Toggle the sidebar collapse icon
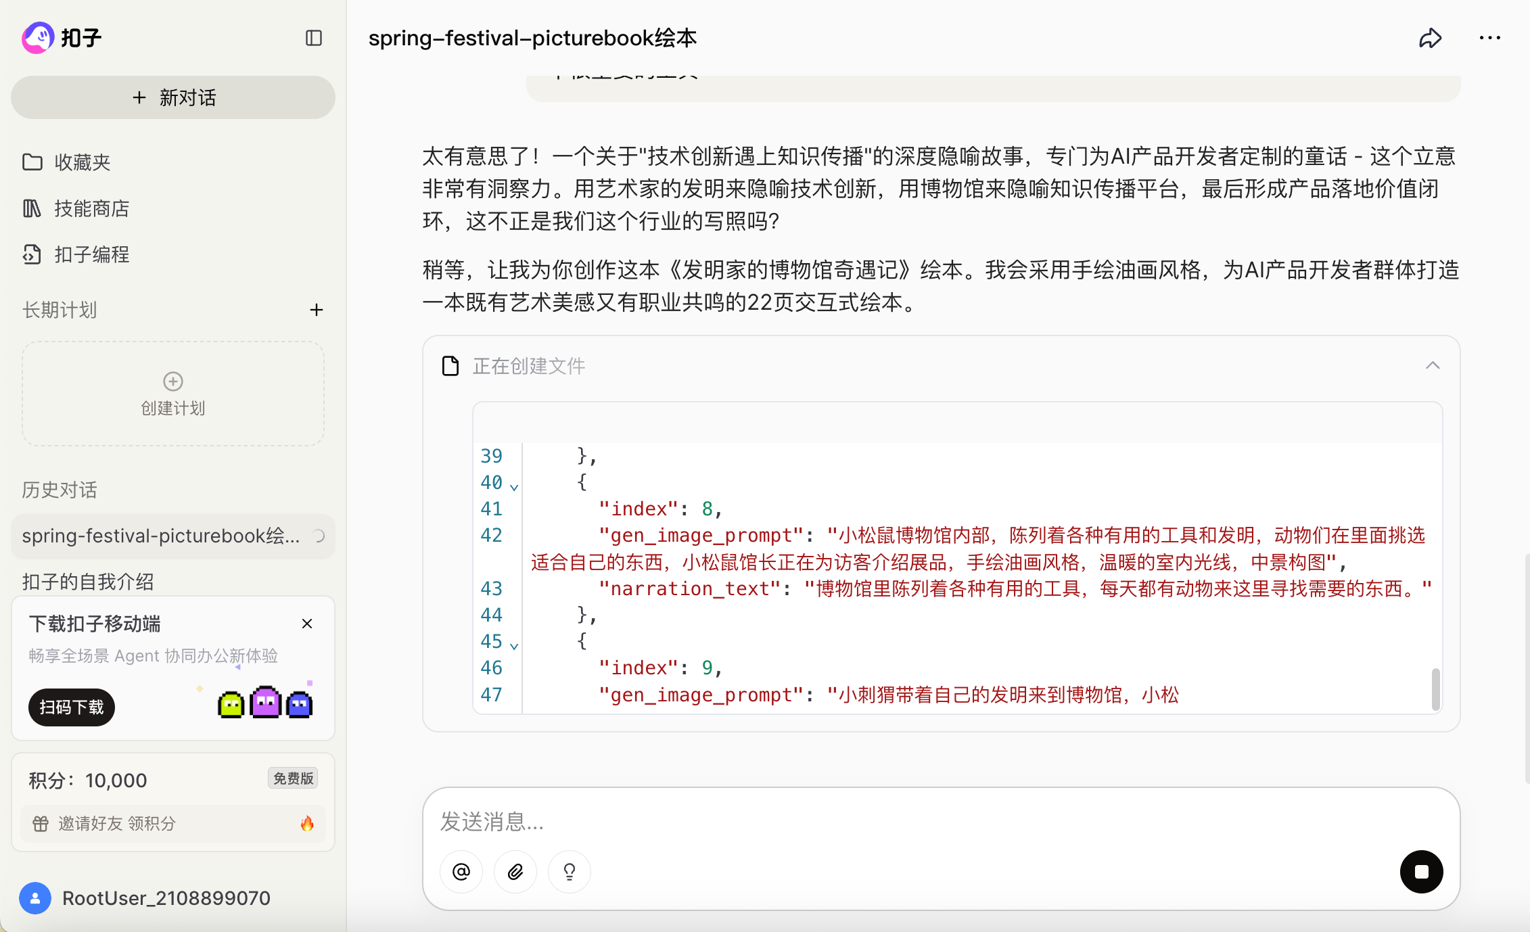 (x=314, y=38)
